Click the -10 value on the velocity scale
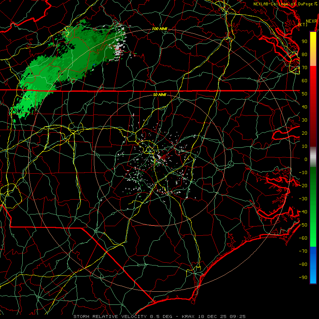The width and height of the screenshot is (319, 319). [x=303, y=173]
